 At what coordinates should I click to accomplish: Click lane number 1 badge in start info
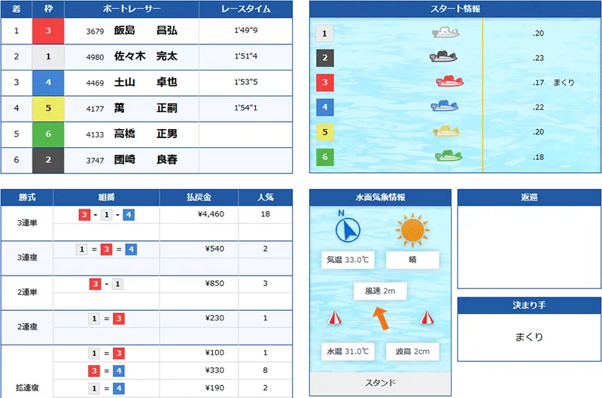tap(324, 33)
